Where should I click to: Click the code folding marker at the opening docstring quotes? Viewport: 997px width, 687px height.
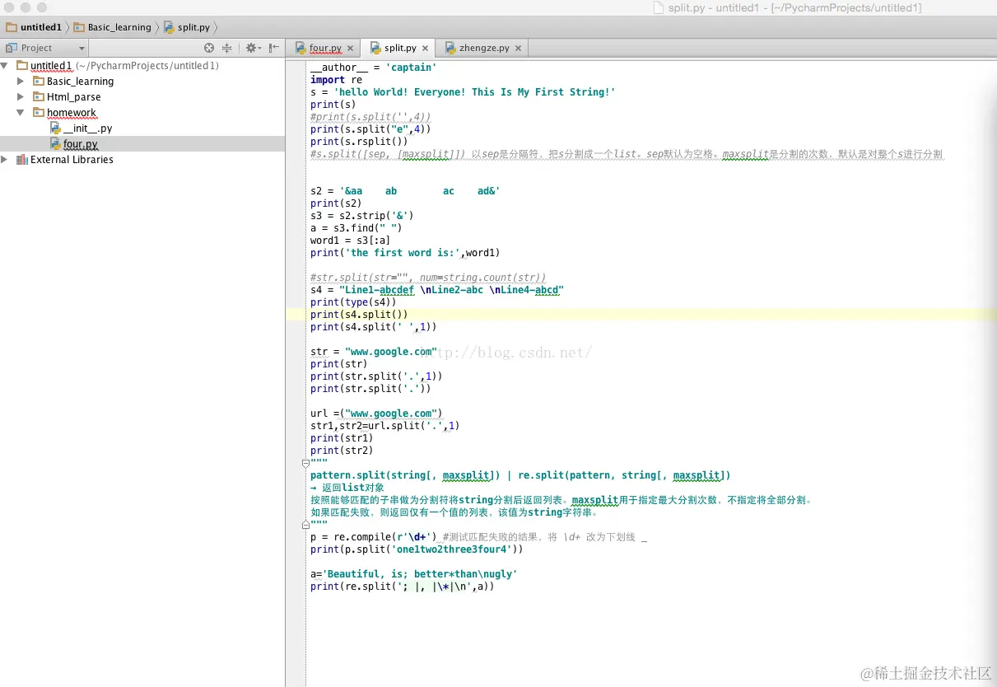[x=305, y=463]
